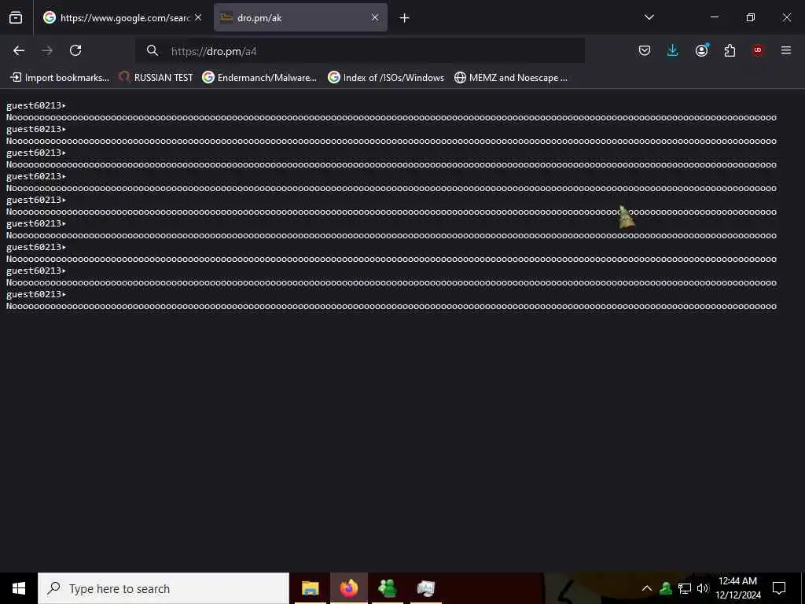Click the green user tray icon

coord(666,588)
